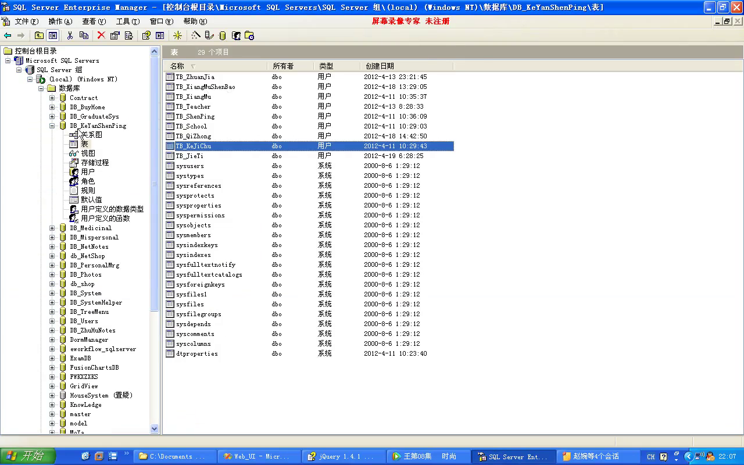
Task: Open the 工具(T) menu
Action: coord(128,22)
